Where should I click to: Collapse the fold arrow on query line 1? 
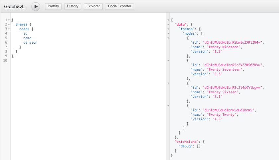tap(9, 20)
